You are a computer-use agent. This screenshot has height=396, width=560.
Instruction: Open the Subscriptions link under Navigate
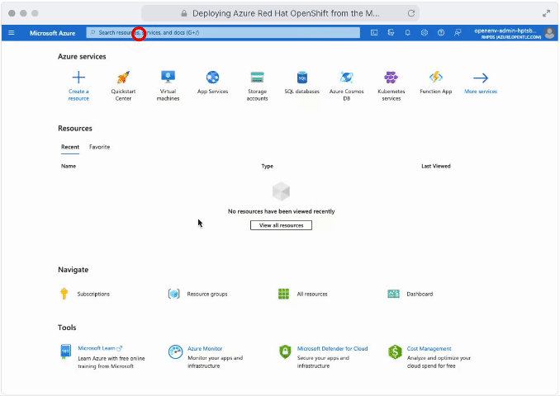(93, 294)
